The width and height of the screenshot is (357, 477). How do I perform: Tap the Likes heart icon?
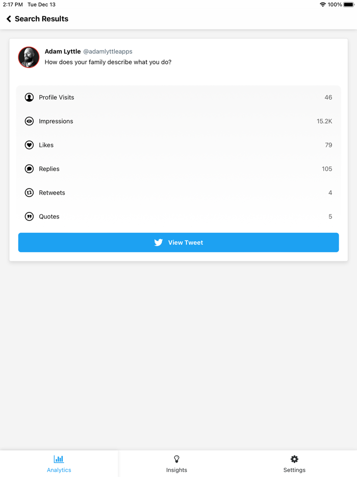click(29, 145)
